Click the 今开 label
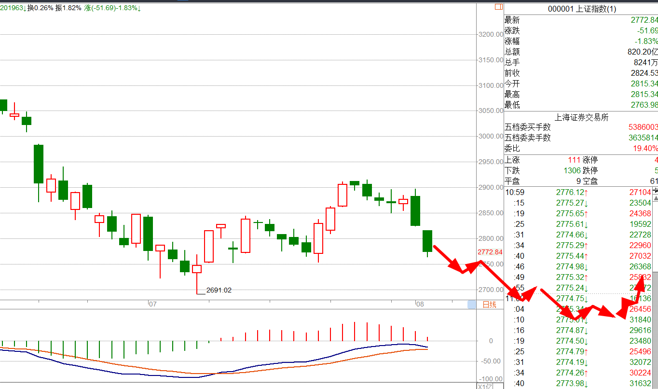 tap(512, 84)
